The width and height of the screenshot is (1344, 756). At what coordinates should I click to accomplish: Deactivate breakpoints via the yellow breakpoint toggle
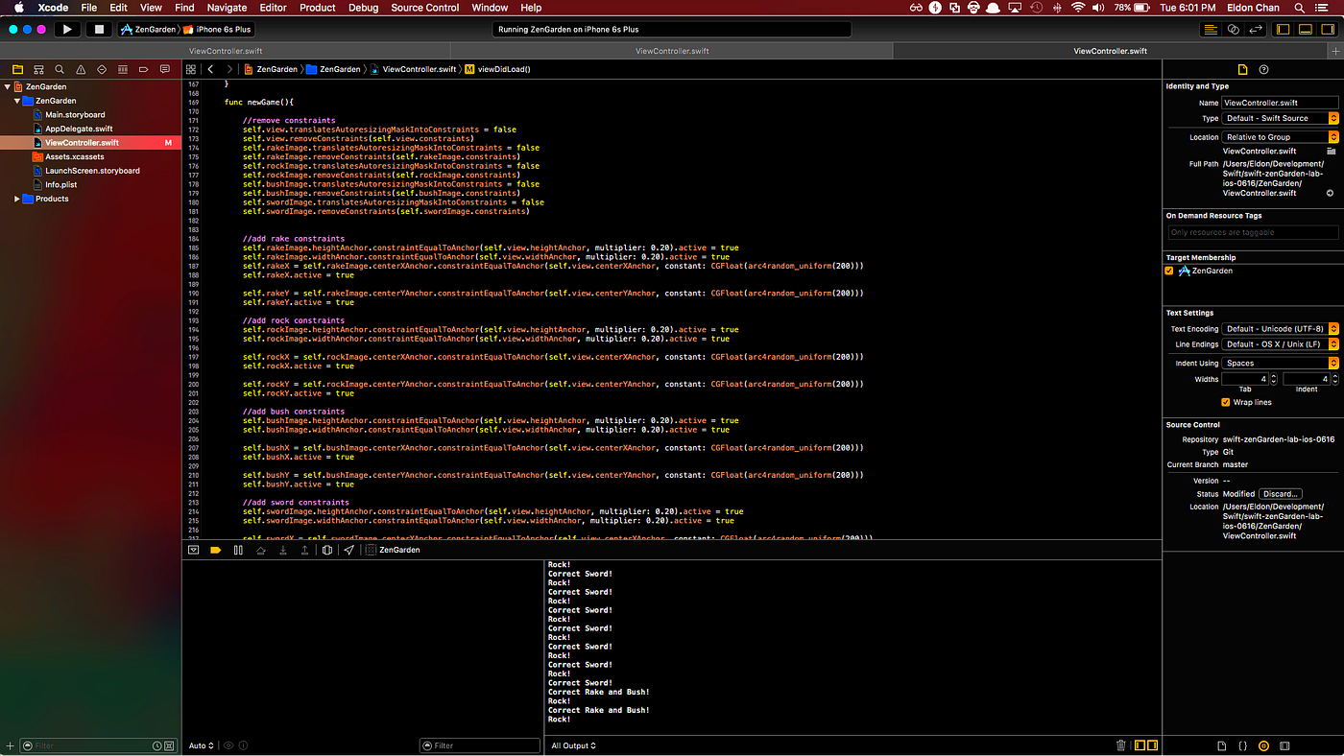coord(215,549)
